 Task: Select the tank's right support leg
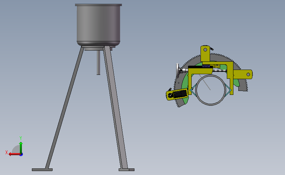click(x=115, y=107)
